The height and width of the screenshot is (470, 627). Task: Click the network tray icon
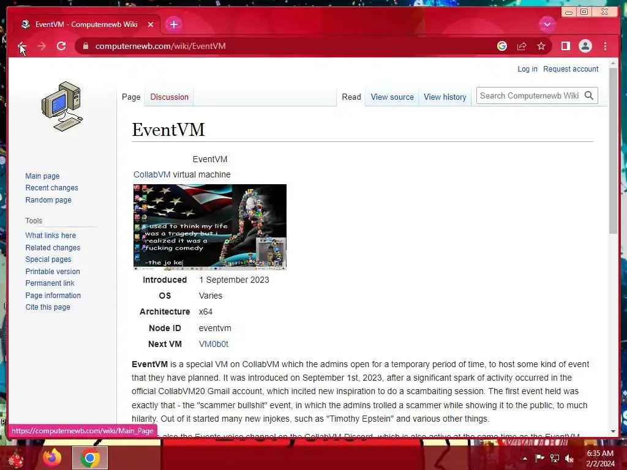[x=555, y=458]
